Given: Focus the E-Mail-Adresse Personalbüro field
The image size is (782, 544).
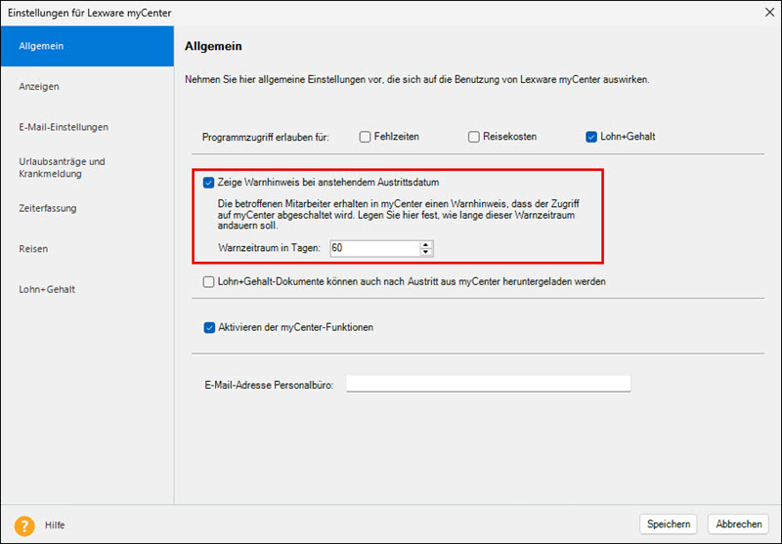Looking at the screenshot, I should click(488, 384).
